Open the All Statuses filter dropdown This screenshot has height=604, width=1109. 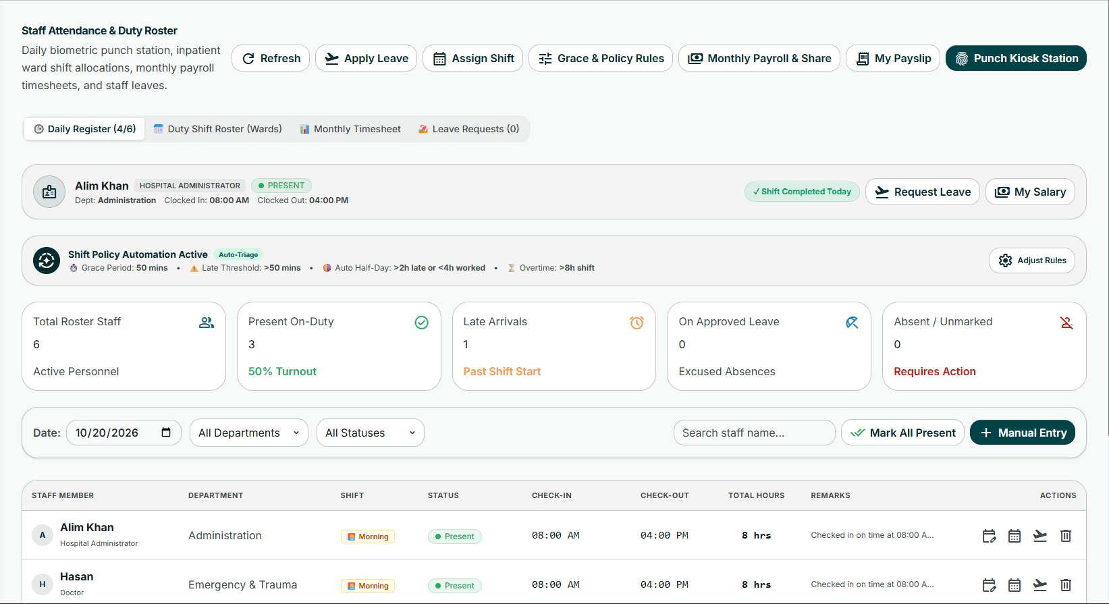371,433
